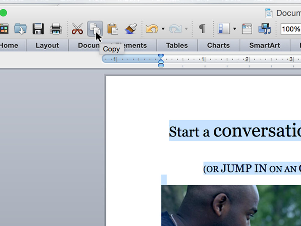Viewport: 301px width, 226px height.
Task: Open the Undo history dropdown arrow
Action: coord(163,29)
